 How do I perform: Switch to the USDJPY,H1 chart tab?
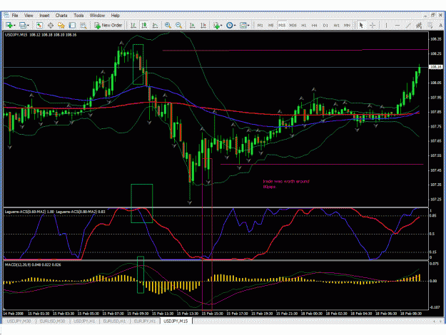coord(84,321)
